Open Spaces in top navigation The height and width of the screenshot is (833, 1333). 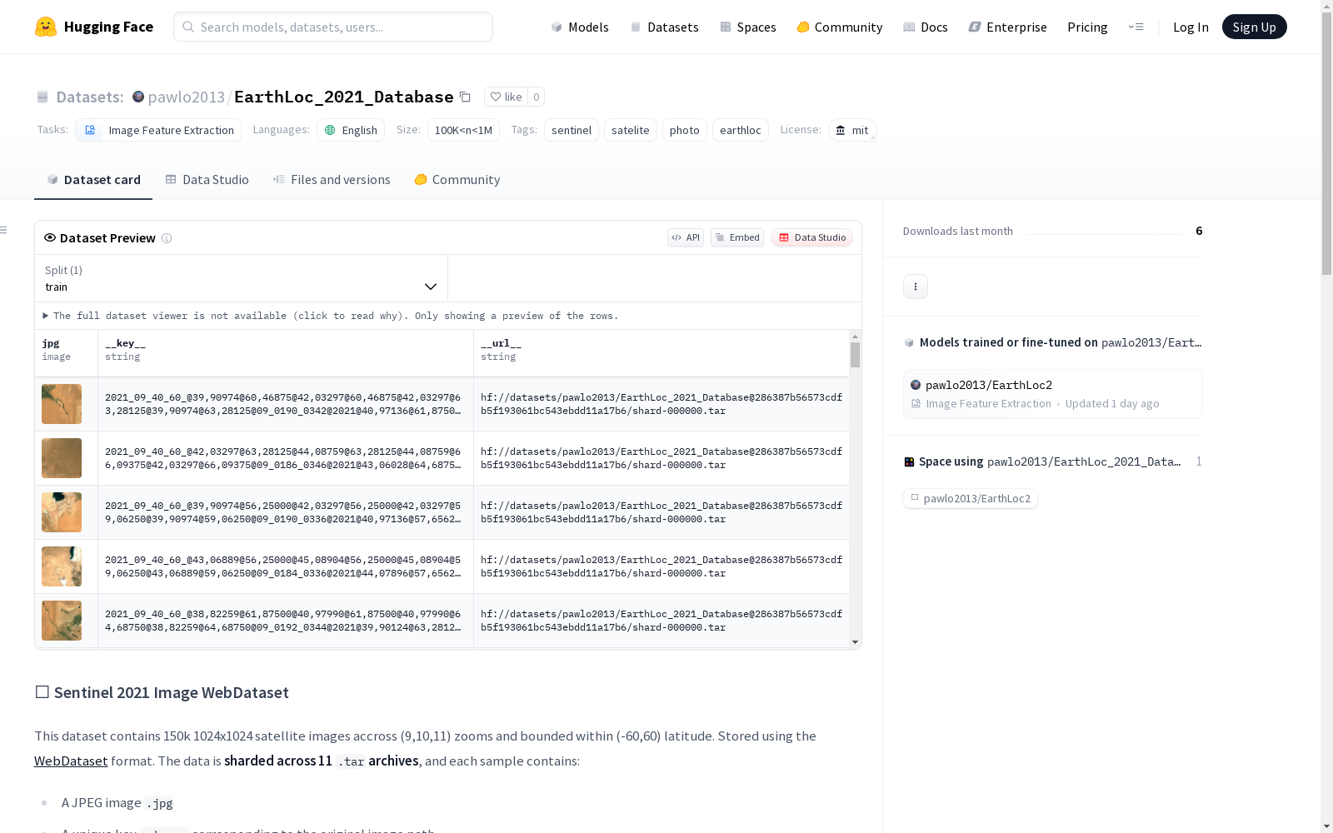(747, 27)
